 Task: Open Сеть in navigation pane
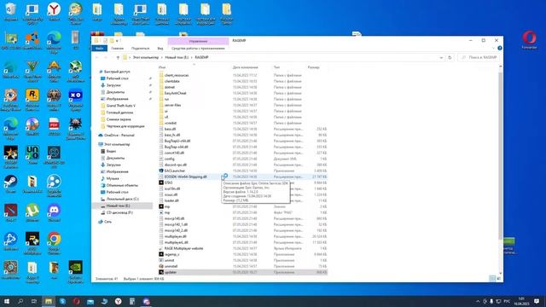(107, 222)
